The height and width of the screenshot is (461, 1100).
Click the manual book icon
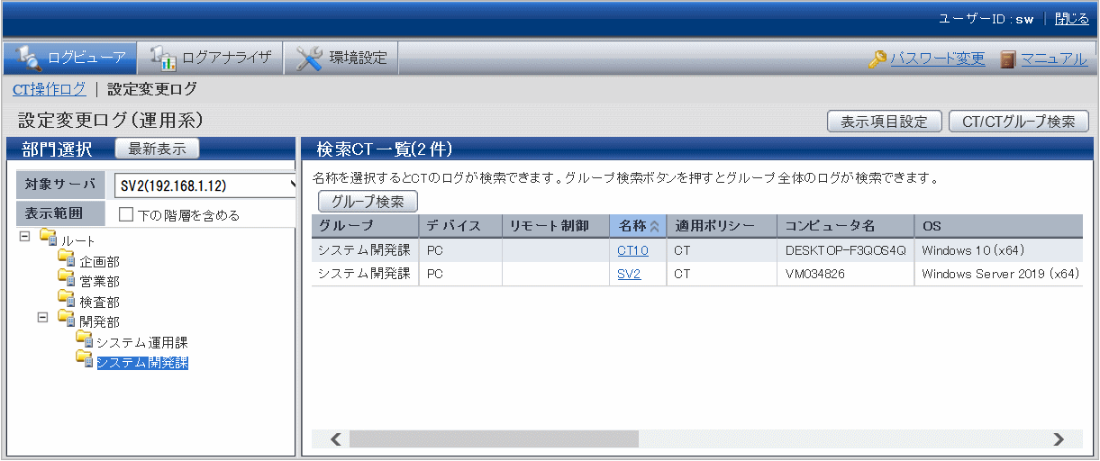pos(1008,59)
